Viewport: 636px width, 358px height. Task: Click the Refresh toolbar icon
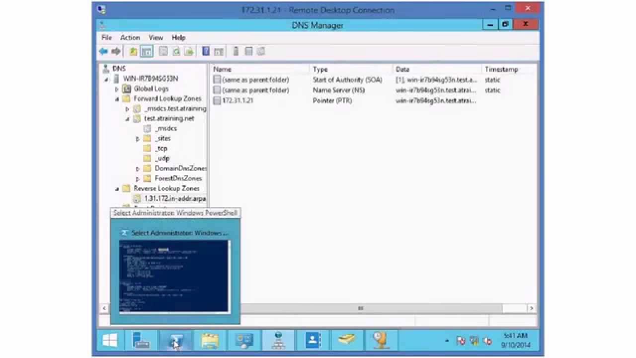coord(176,51)
